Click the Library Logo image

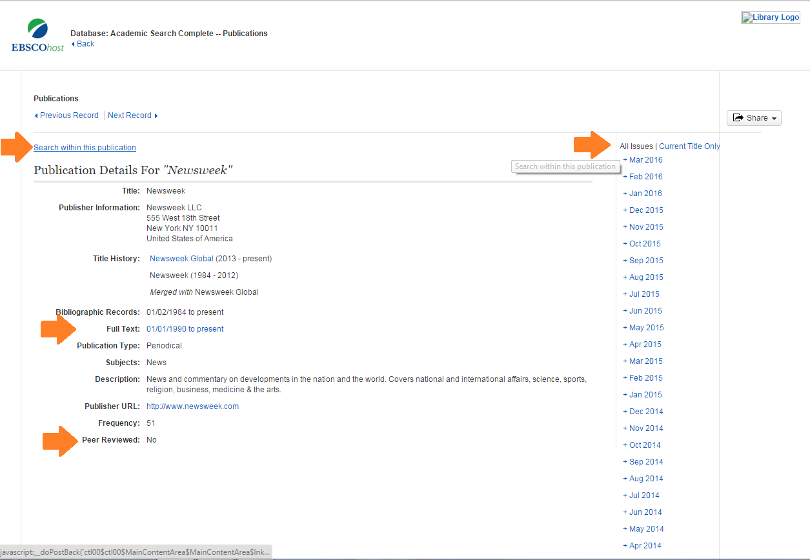click(x=770, y=17)
